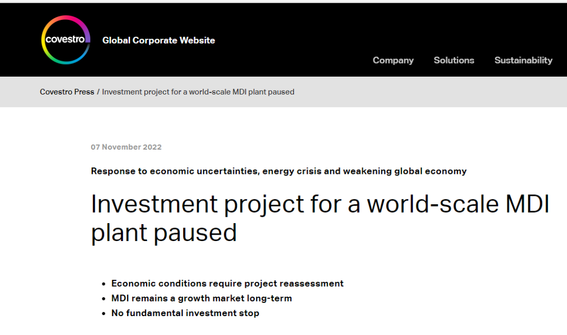
Task: Open the Solutions navigation menu
Action: click(454, 60)
